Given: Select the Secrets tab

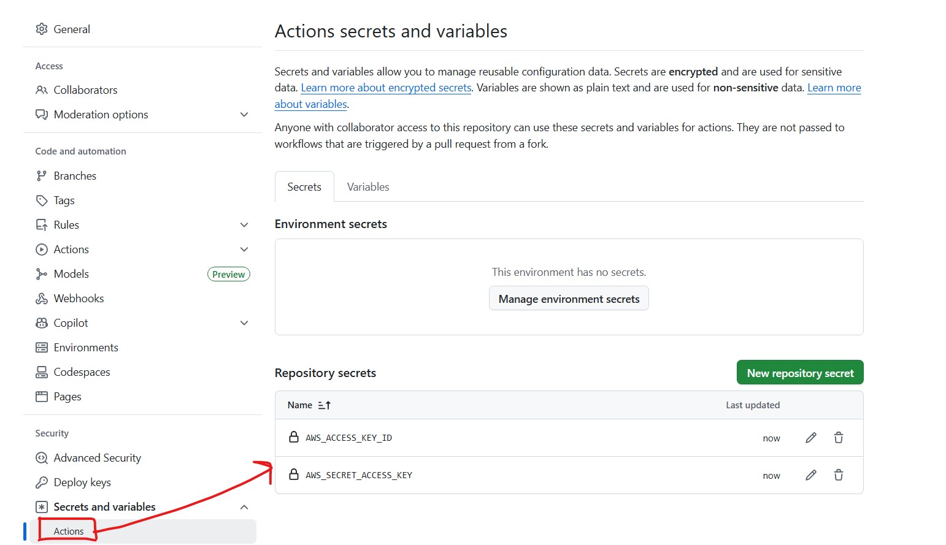Looking at the screenshot, I should tap(304, 187).
